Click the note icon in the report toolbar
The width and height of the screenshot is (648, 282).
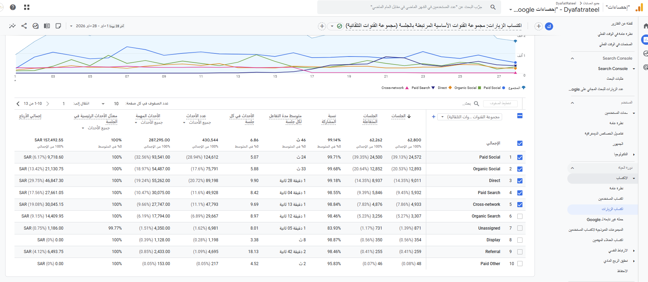pos(58,26)
